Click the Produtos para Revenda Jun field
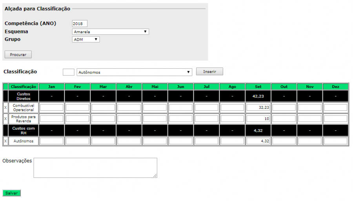 click(x=180, y=119)
